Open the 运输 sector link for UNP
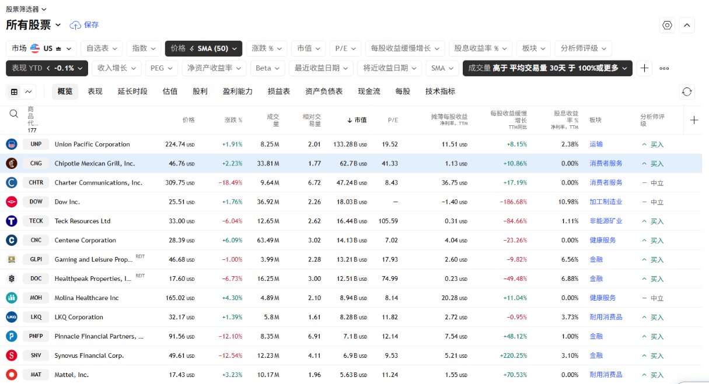The width and height of the screenshot is (709, 384). (x=596, y=145)
